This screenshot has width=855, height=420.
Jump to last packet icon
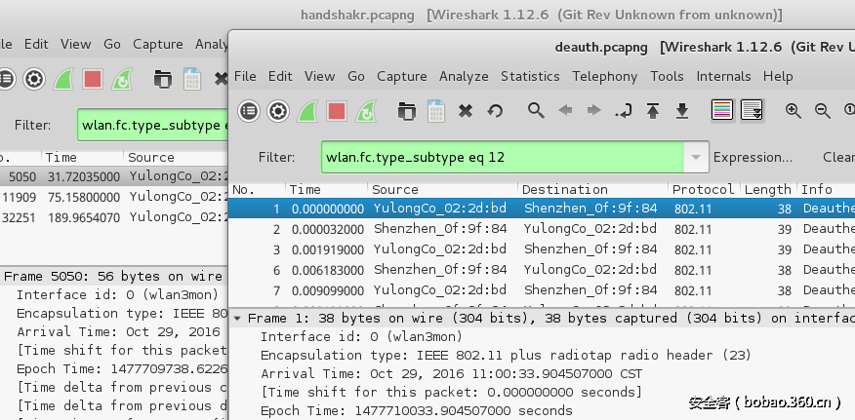[682, 111]
